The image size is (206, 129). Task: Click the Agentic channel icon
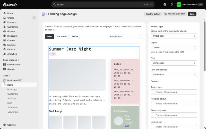(4, 69)
